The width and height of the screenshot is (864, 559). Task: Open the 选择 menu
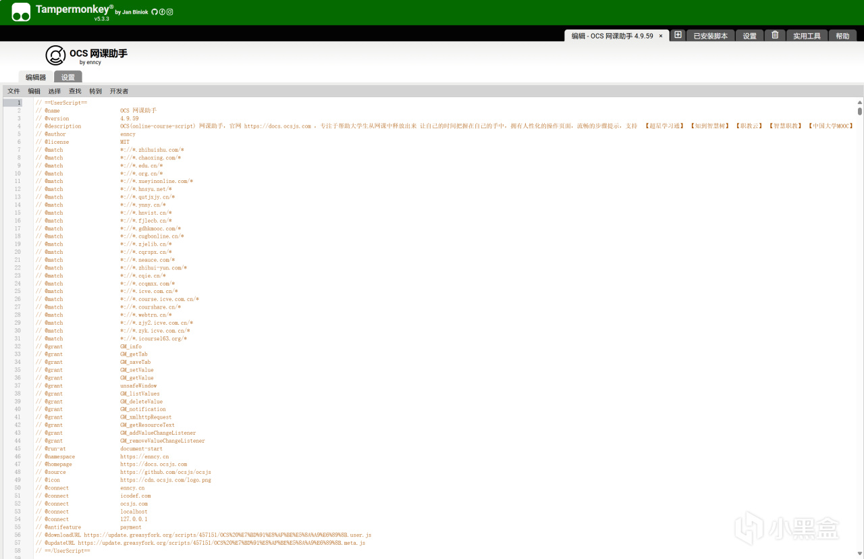pos(55,91)
